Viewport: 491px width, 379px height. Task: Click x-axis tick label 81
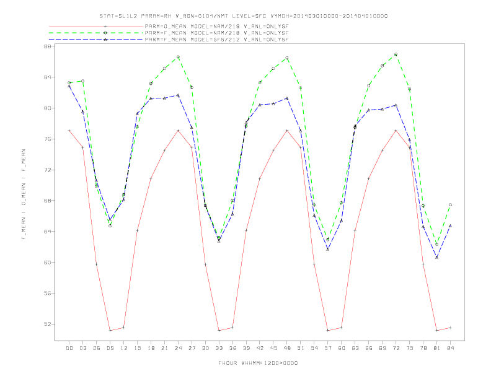pyautogui.click(x=437, y=348)
